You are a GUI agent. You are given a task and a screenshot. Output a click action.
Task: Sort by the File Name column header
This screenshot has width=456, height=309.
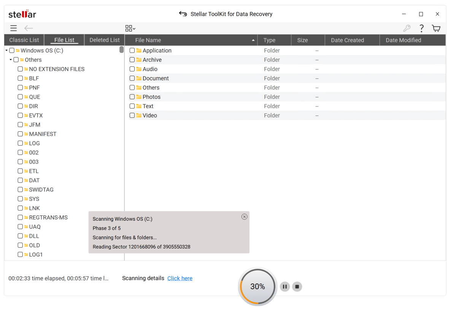(190, 40)
